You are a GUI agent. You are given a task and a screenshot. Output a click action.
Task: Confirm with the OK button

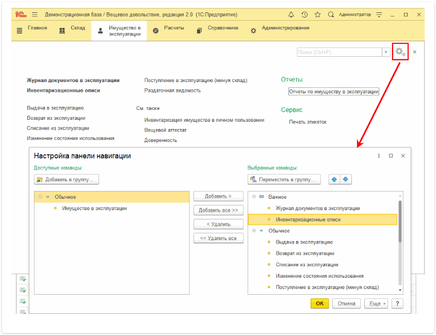point(319,304)
